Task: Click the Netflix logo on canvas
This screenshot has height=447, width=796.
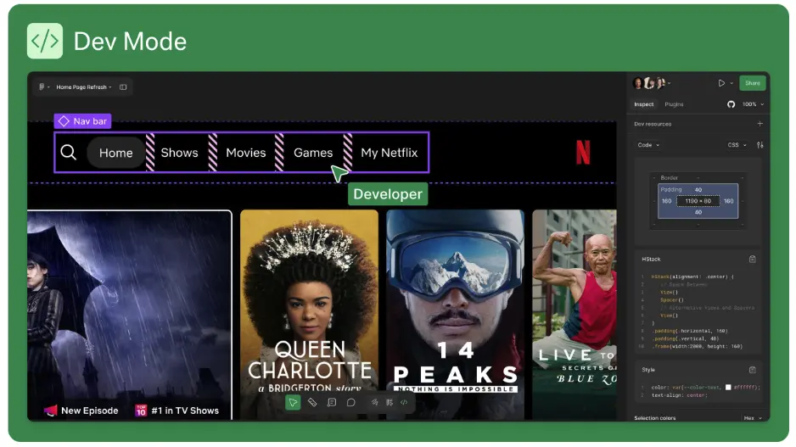Action: tap(583, 153)
